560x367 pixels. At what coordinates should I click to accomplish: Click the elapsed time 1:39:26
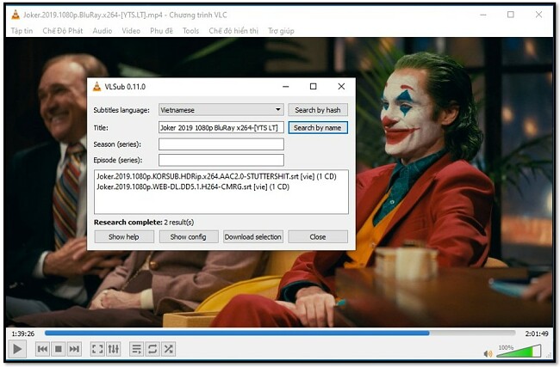23,333
